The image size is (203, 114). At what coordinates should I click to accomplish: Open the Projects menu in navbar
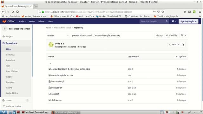(23, 21)
